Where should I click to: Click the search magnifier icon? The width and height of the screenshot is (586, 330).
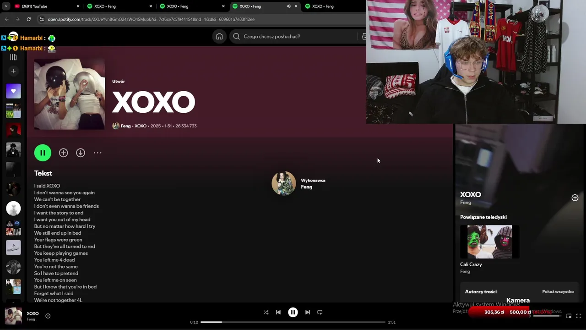tap(236, 36)
